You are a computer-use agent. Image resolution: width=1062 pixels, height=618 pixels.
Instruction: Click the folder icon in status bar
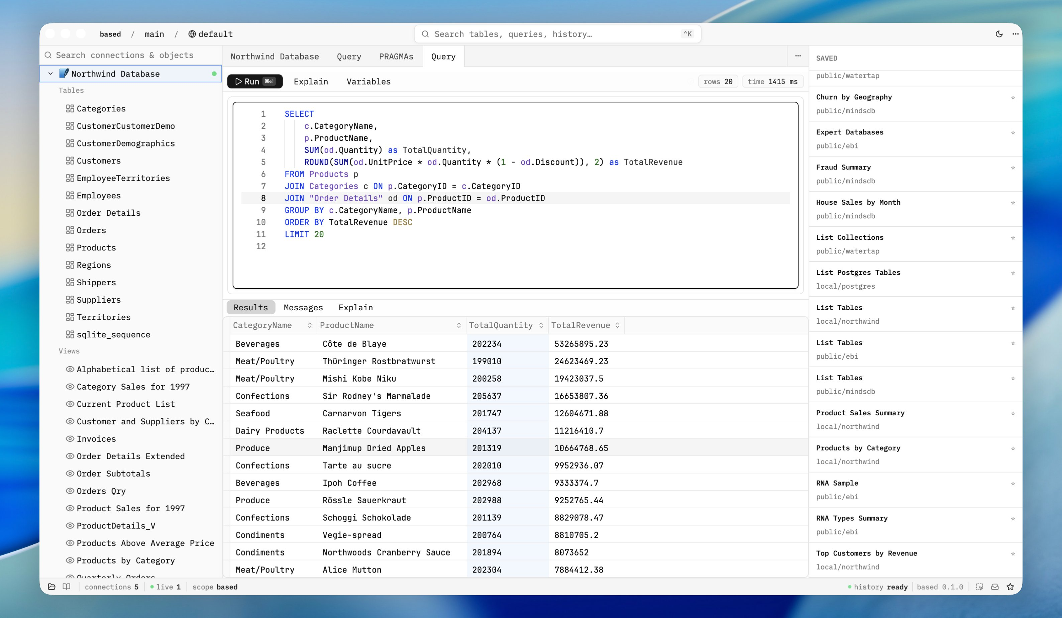[51, 586]
